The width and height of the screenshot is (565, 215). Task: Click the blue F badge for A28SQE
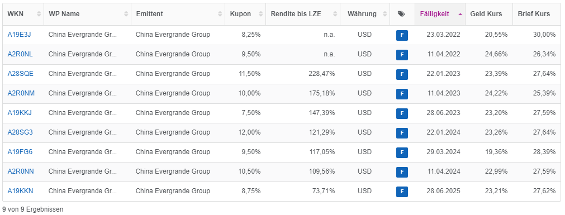402,74
